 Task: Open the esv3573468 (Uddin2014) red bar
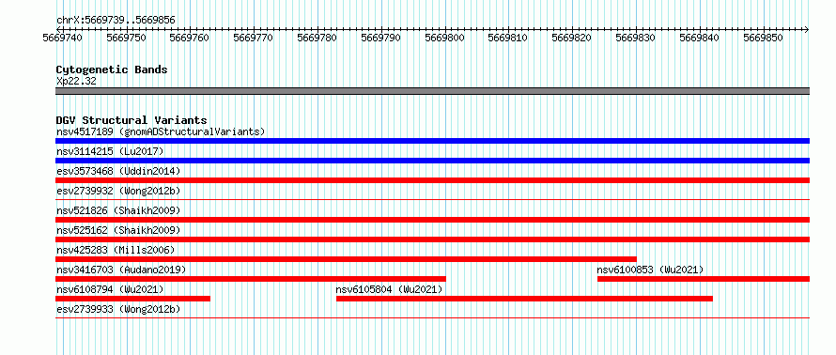pyautogui.click(x=432, y=180)
